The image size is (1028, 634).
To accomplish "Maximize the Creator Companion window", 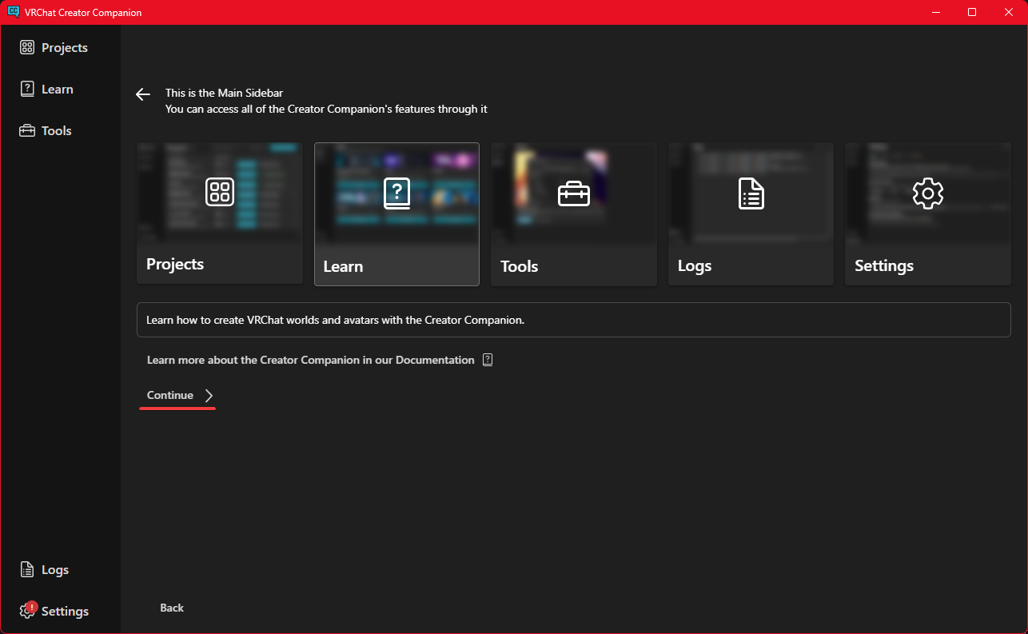I will [x=972, y=12].
